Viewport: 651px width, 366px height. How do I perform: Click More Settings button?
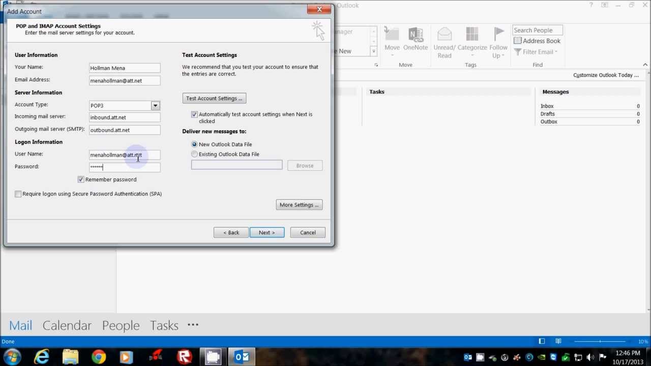[299, 205]
